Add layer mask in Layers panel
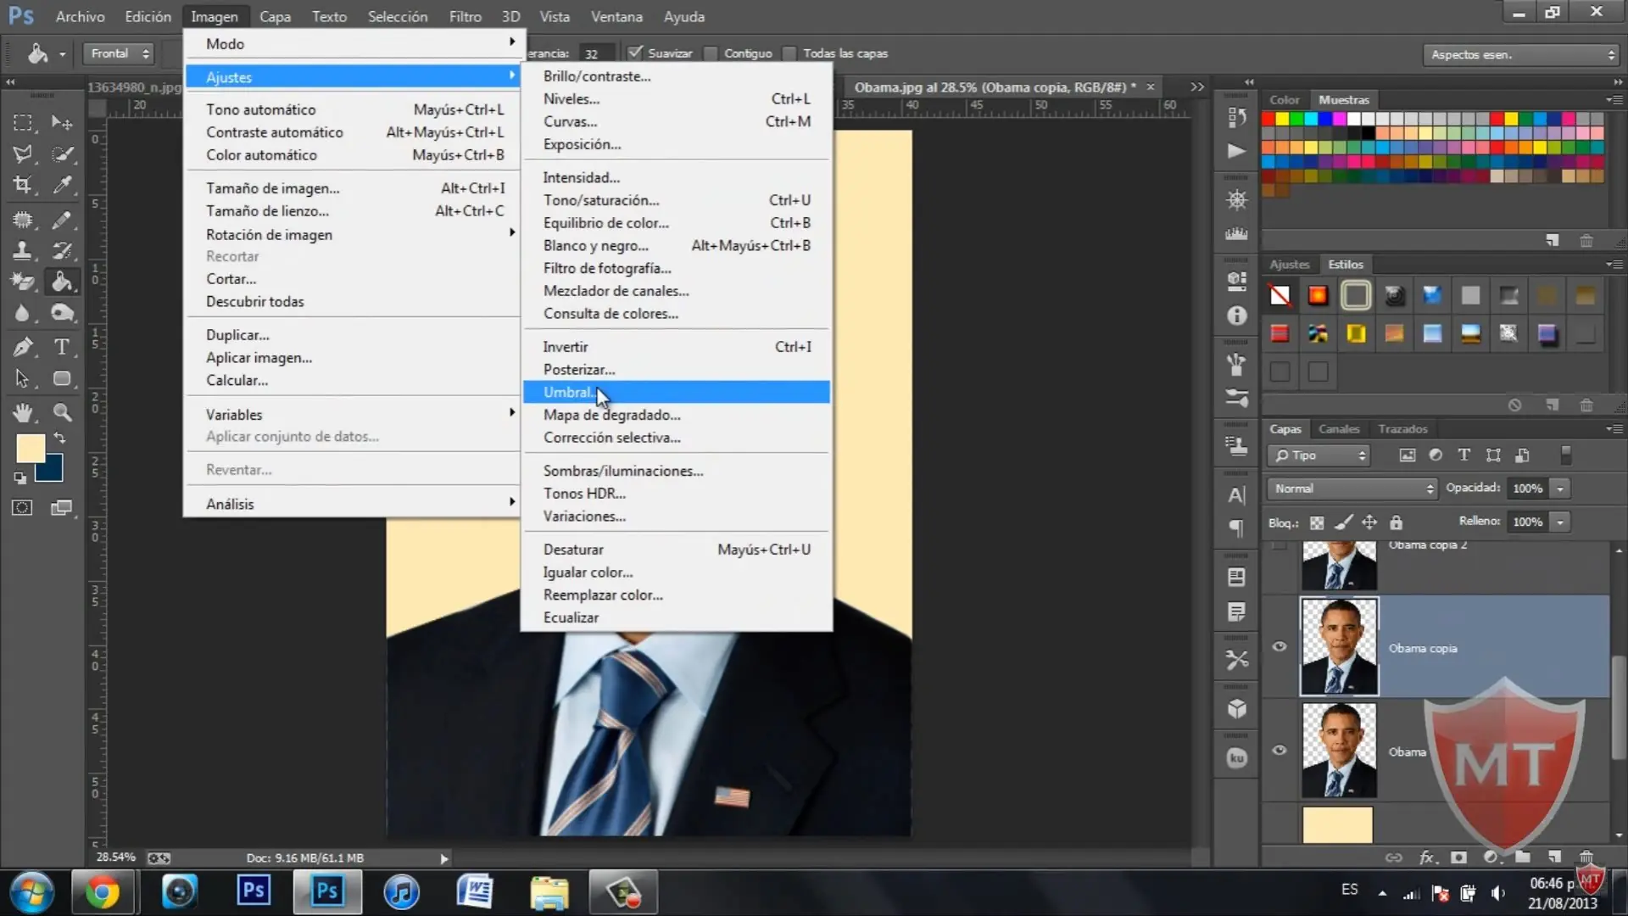Screen dimensions: 1628x916 point(1458,857)
